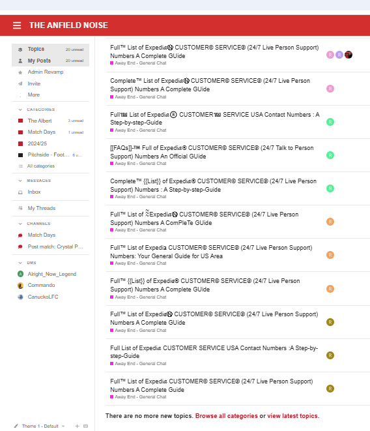Open The Albert category

pyautogui.click(x=40, y=121)
